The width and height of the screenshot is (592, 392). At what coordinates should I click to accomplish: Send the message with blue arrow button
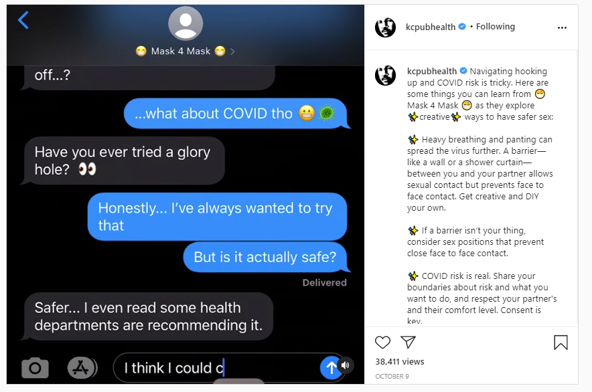click(330, 367)
